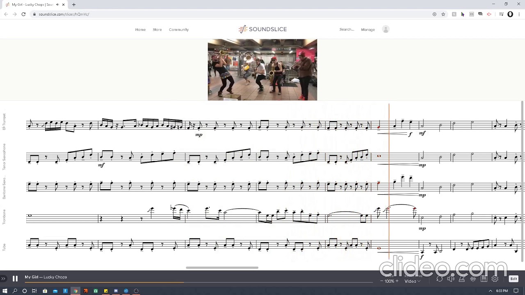Click the Edit button
Screen dimensions: 525x295
tap(514, 279)
